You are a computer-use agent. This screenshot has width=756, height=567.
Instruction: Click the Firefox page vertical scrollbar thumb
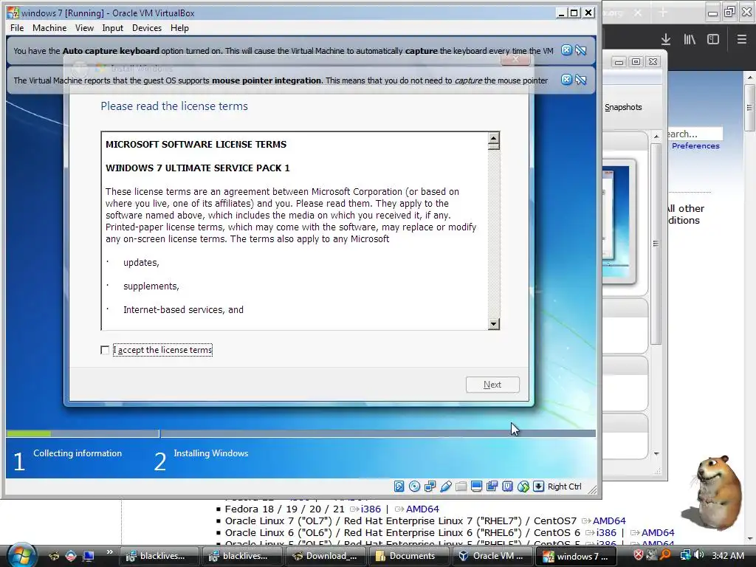[x=749, y=107]
